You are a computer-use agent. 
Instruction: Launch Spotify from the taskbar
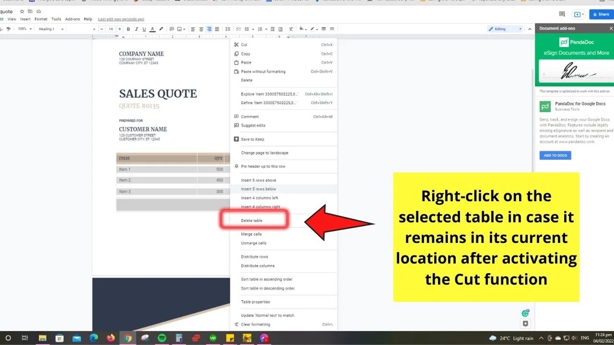click(162, 338)
